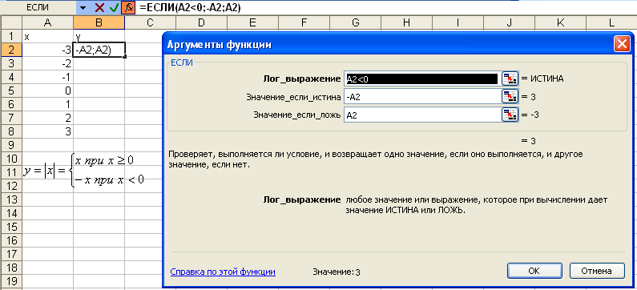Confirm formula with green checkmark icon
This screenshot has width=637, height=290.
(x=114, y=7)
